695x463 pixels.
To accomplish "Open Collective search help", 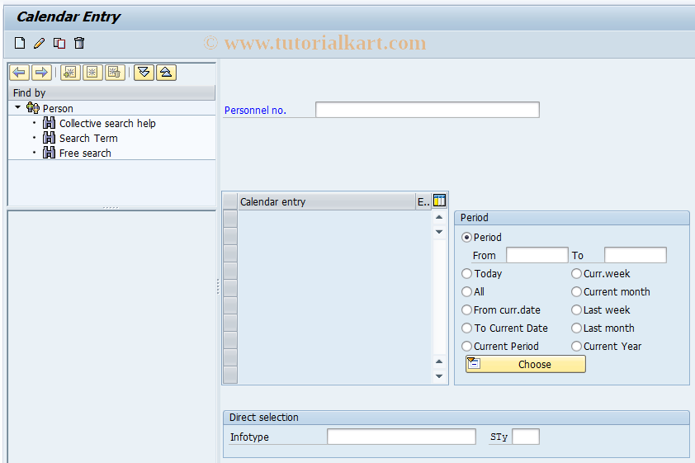I will [107, 123].
